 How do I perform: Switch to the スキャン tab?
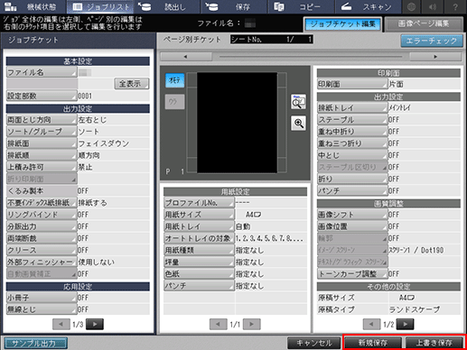[368, 6]
